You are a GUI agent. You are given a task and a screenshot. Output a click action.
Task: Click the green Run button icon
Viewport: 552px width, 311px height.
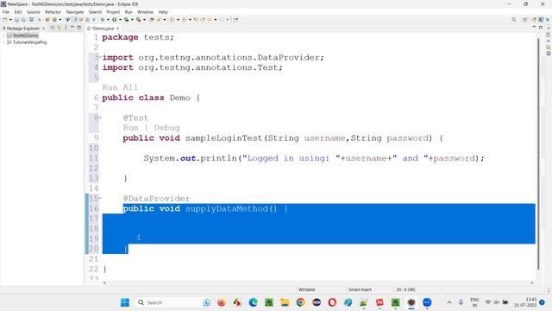tap(115, 20)
